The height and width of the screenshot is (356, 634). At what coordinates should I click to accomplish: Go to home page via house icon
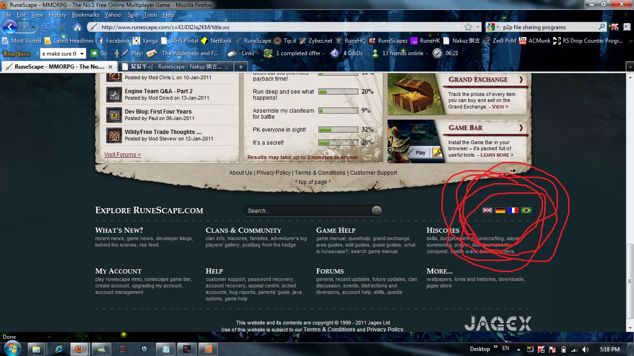click(x=77, y=27)
